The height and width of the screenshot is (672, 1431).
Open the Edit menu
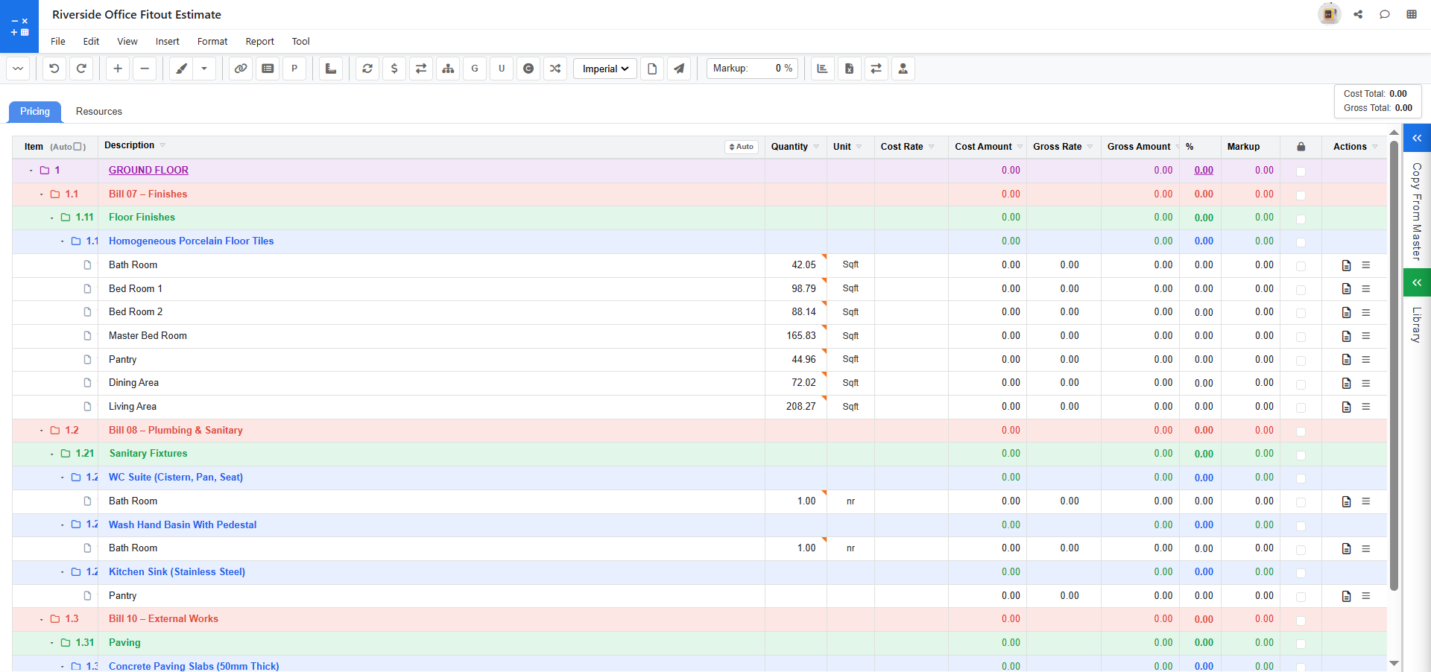91,42
